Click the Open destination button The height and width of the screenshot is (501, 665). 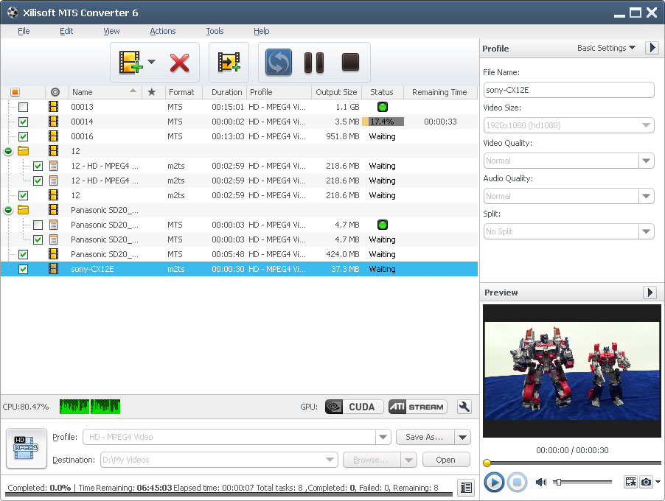pyautogui.click(x=445, y=460)
